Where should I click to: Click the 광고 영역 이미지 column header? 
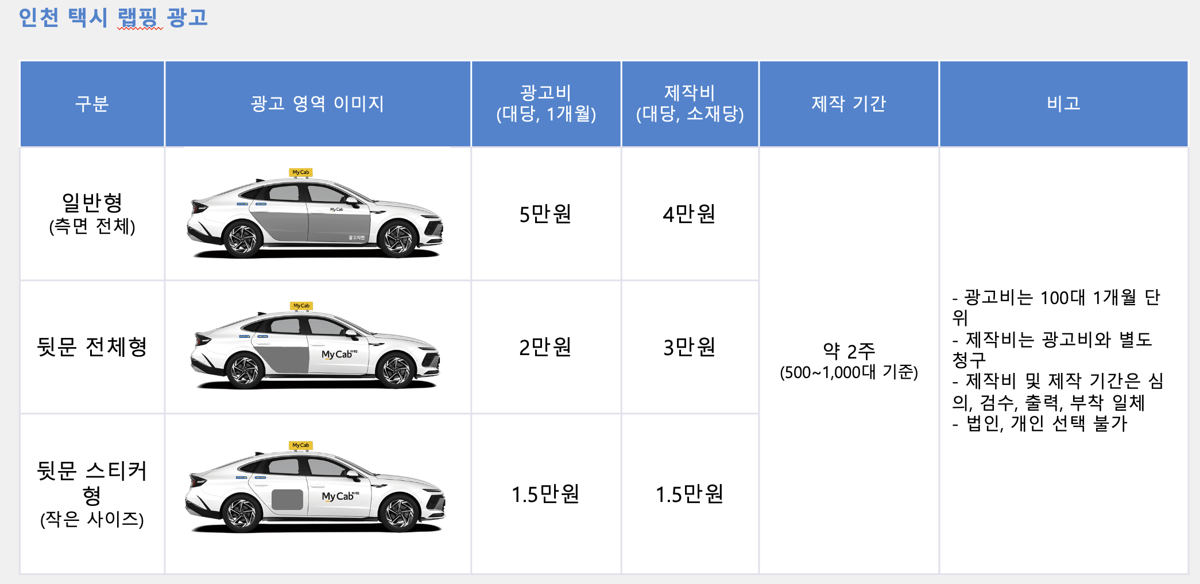coord(317,104)
